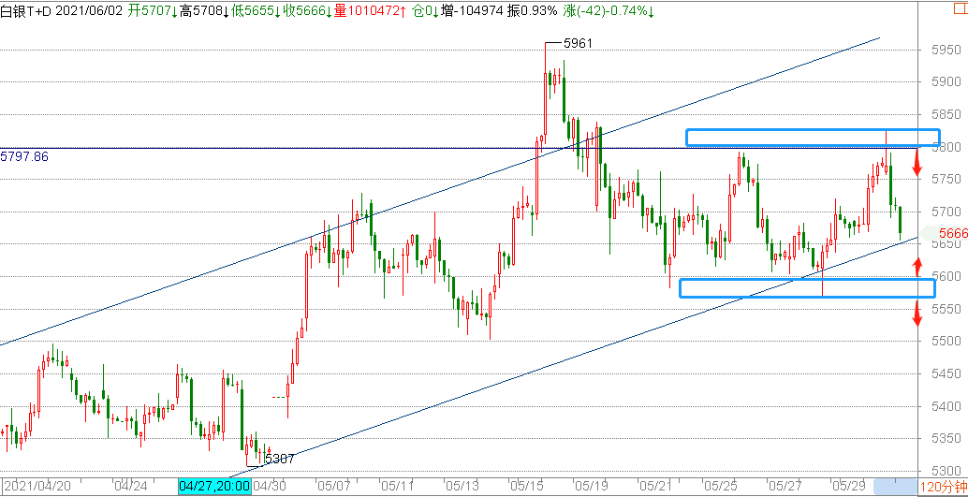This screenshot has width=968, height=497.
Task: Click the 5350 price axis label
Action: coord(946,438)
